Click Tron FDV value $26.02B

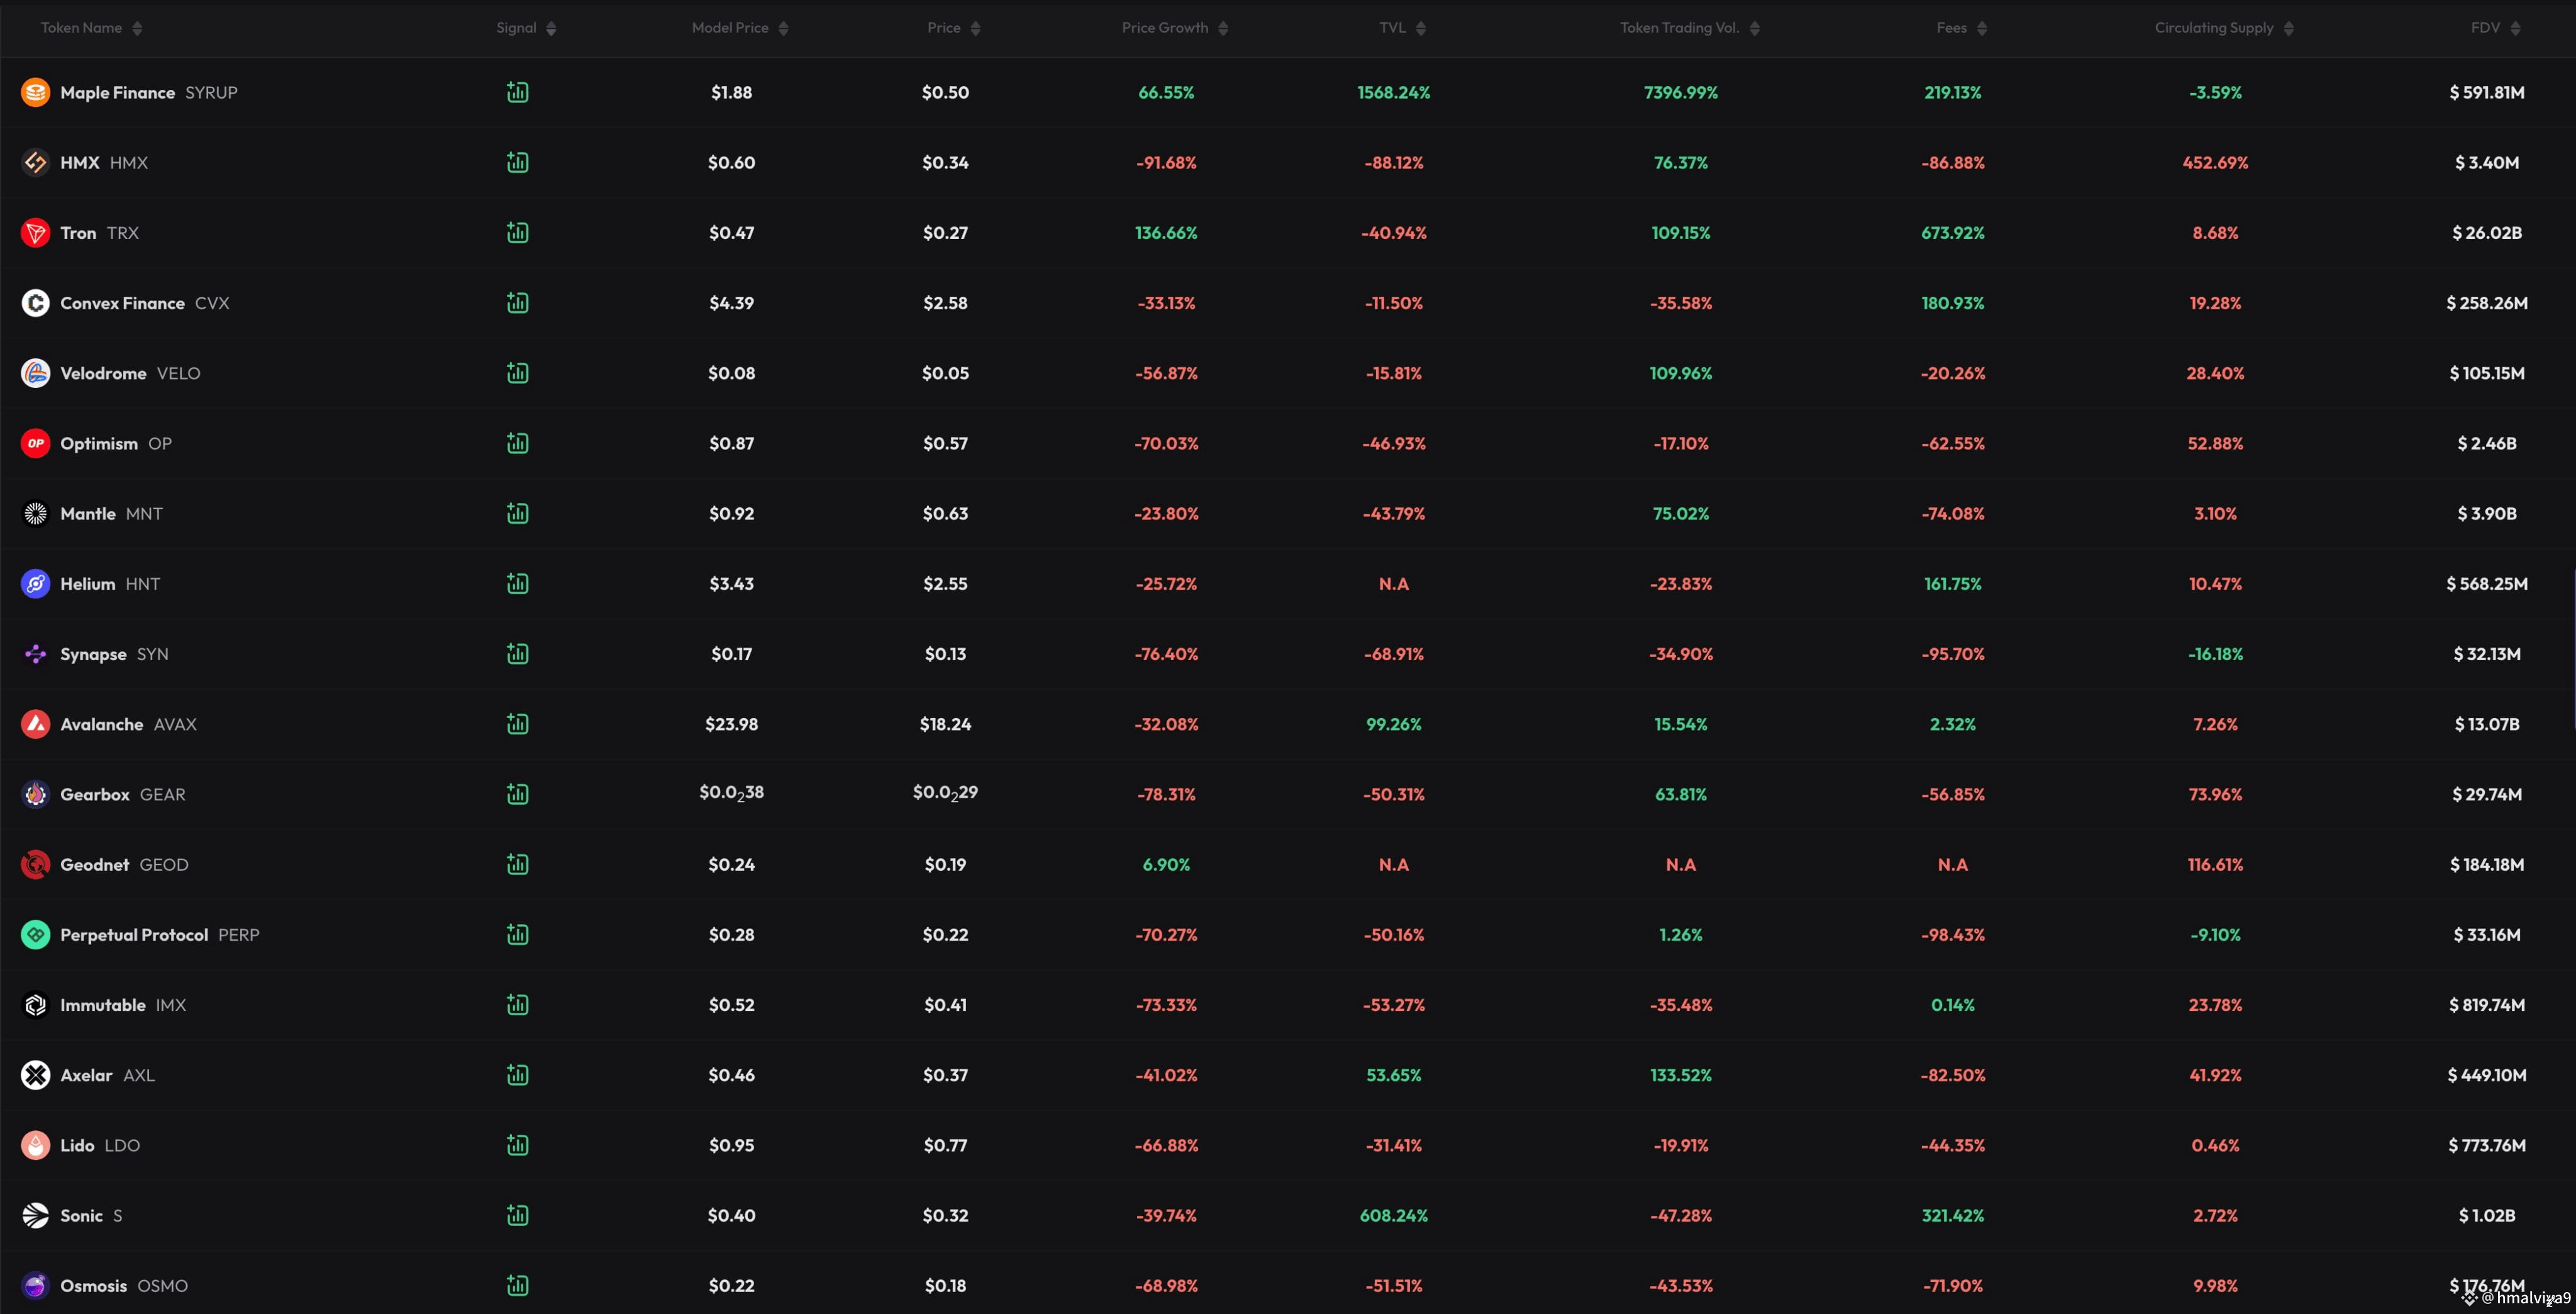pyautogui.click(x=2486, y=233)
